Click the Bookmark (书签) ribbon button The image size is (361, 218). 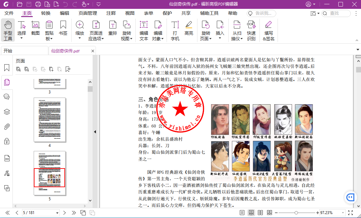pos(63,28)
